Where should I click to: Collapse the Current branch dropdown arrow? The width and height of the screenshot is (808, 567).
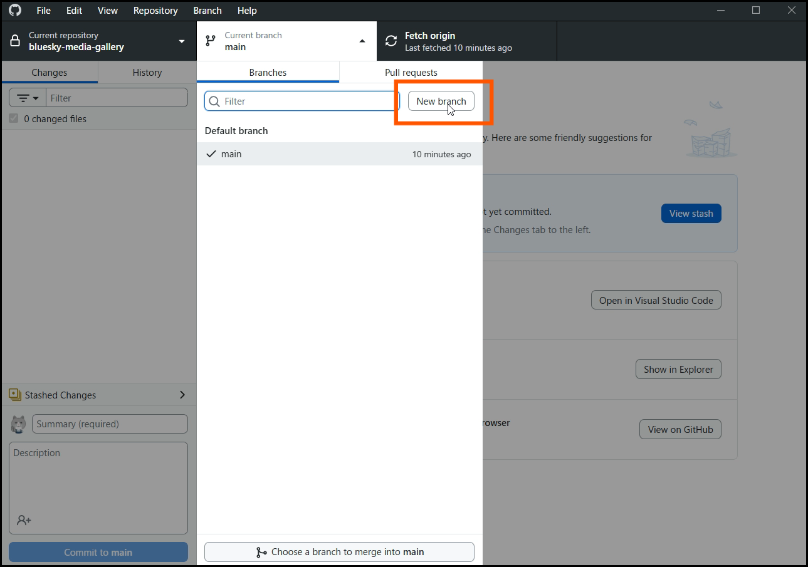coord(362,41)
